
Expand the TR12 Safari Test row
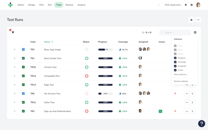pyautogui.click(x=15, y=102)
